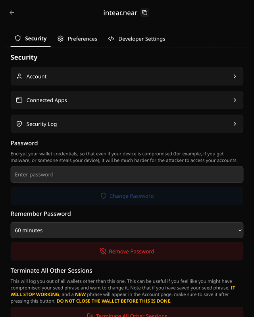Open the 60 minutes dropdown
Viewport: 254px width, 317px height.
click(127, 230)
